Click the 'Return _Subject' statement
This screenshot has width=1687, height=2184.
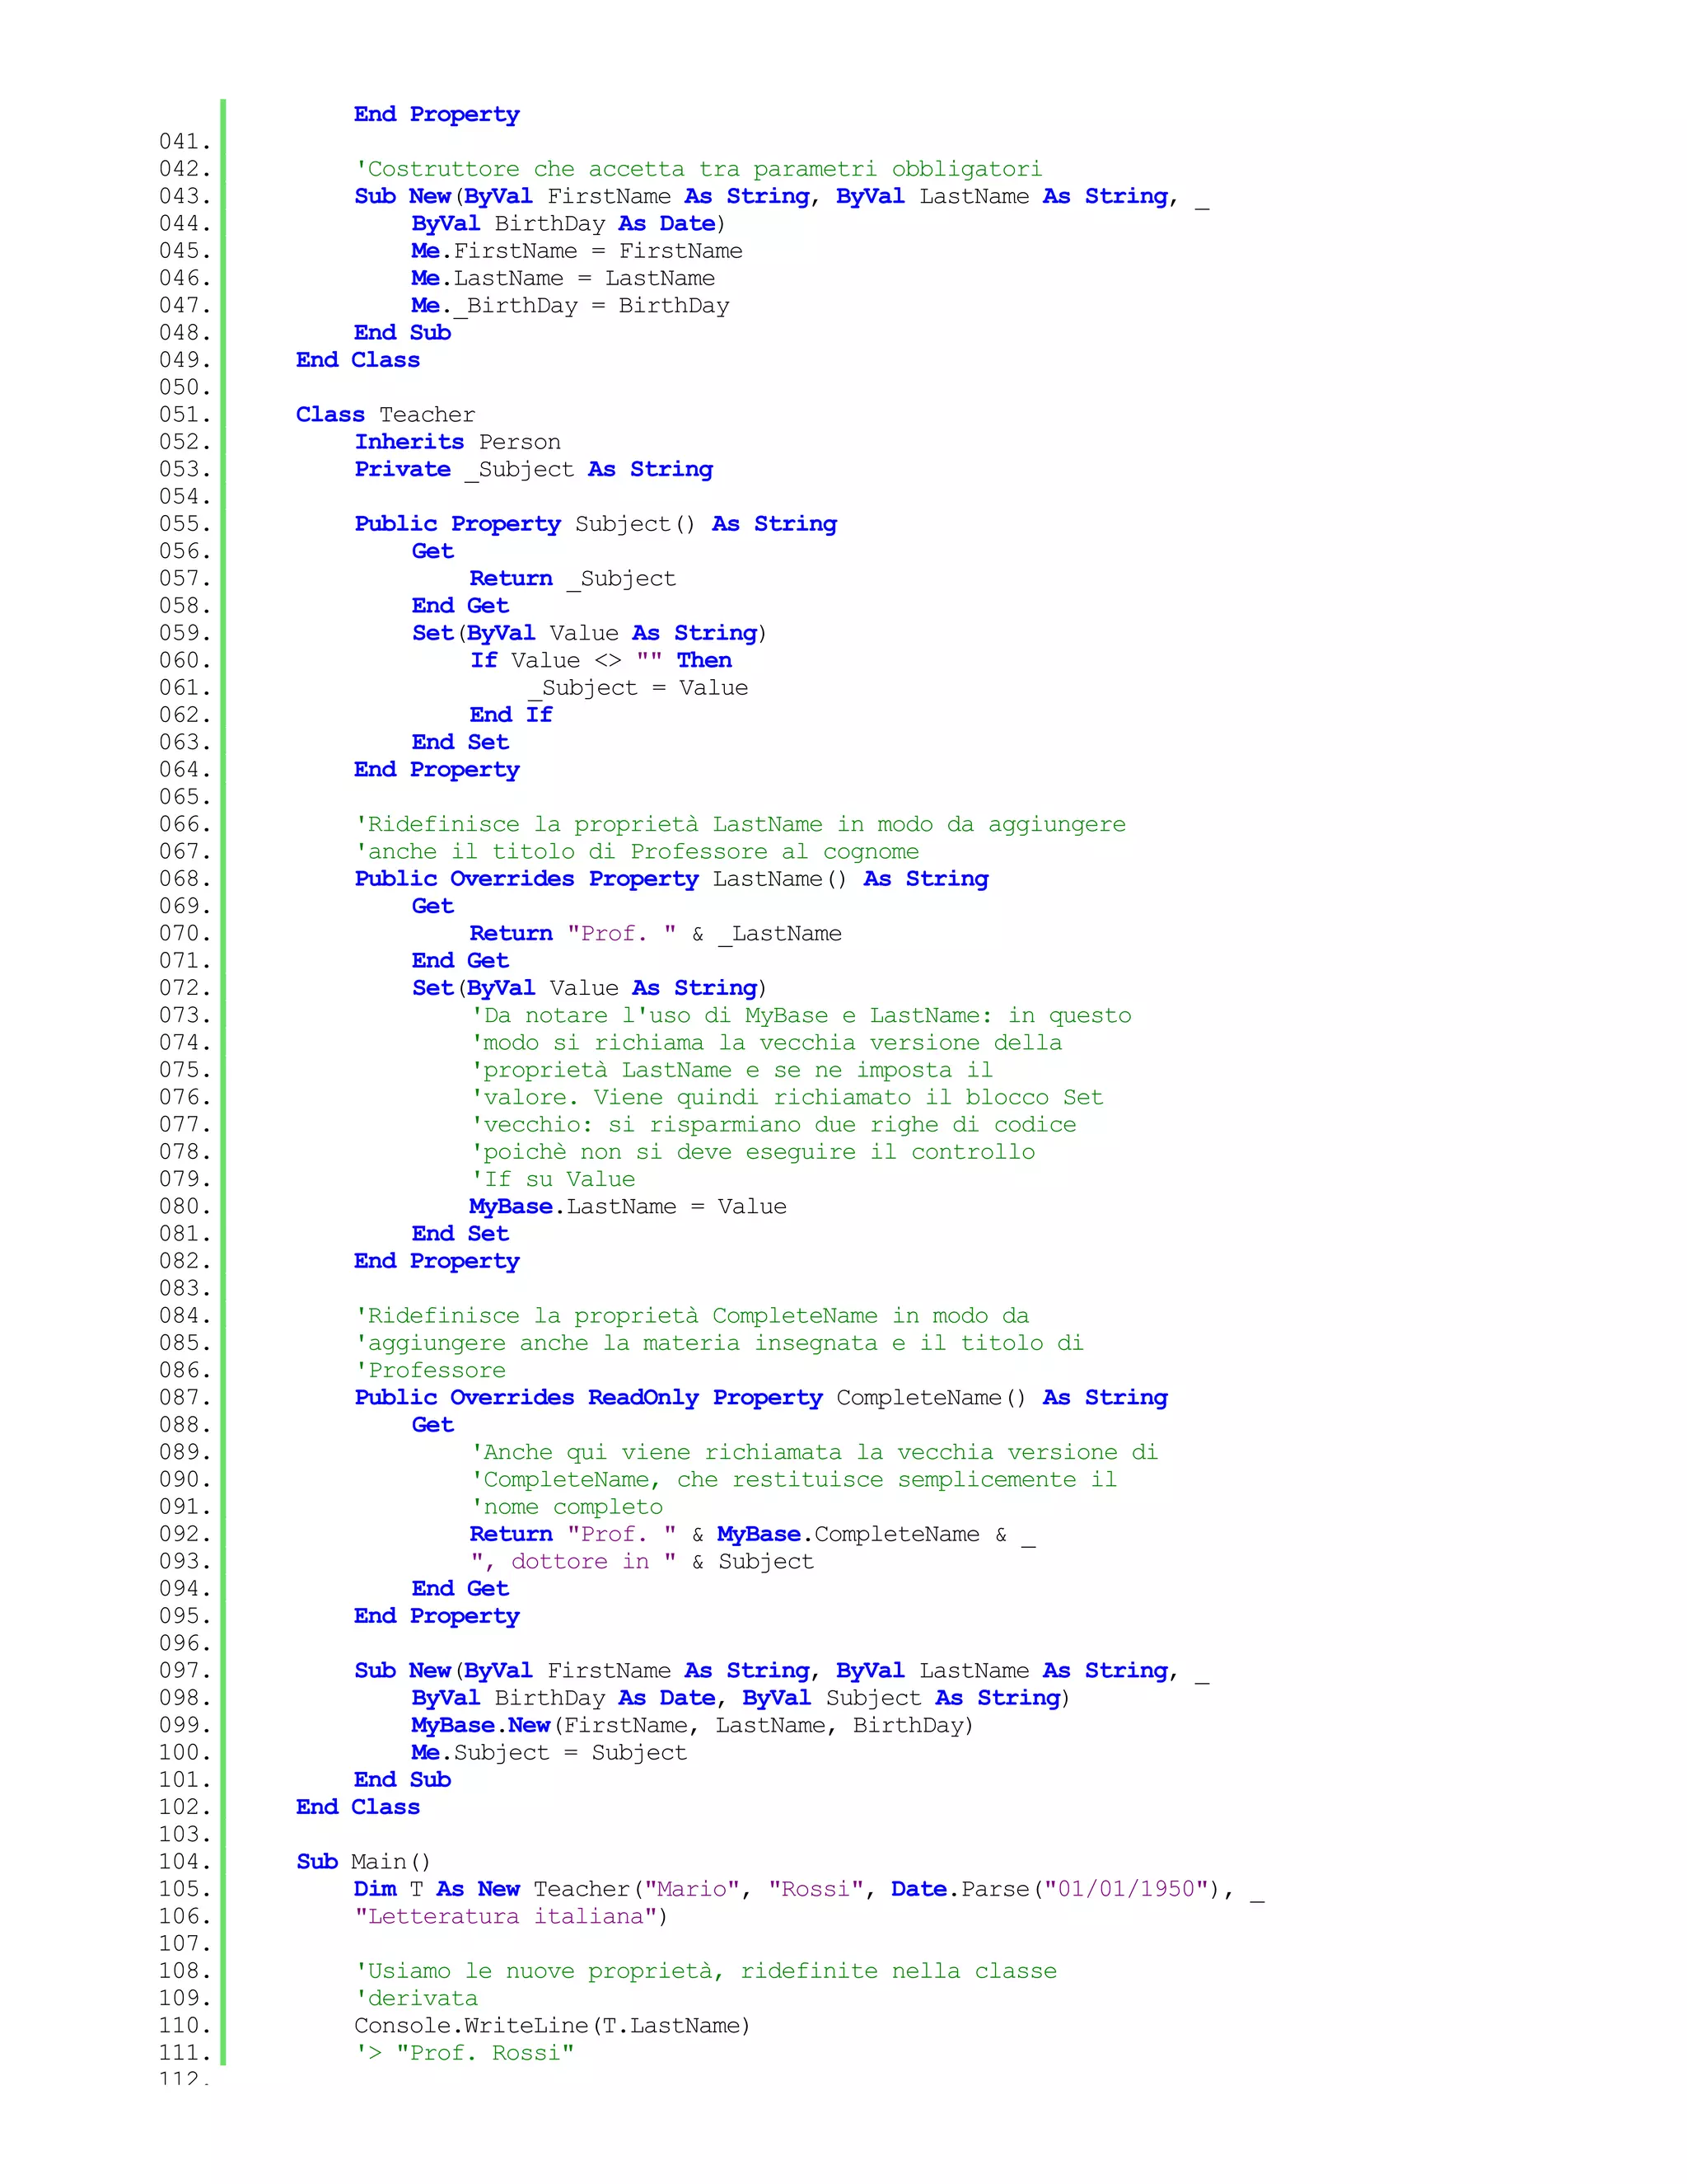pyautogui.click(x=572, y=579)
